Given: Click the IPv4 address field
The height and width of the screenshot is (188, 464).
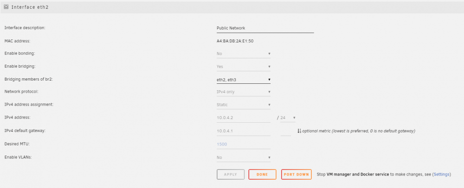Looking at the screenshot, I should (x=244, y=118).
